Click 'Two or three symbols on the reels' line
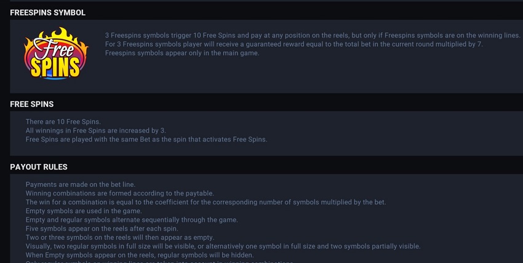 point(120,237)
